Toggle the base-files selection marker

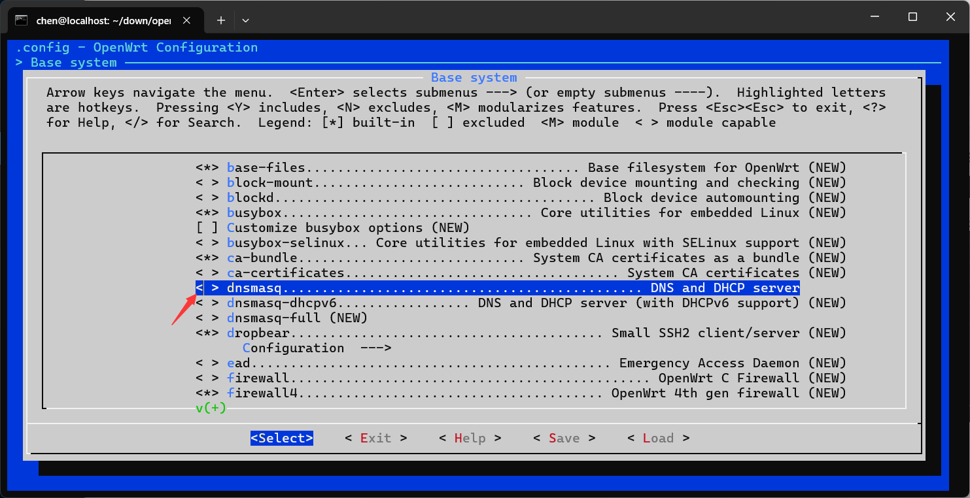point(207,168)
